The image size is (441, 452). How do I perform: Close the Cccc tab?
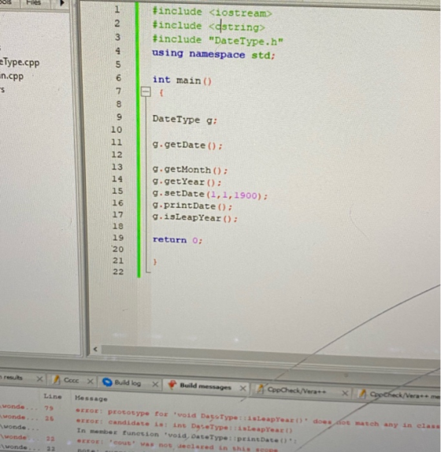[91, 381]
